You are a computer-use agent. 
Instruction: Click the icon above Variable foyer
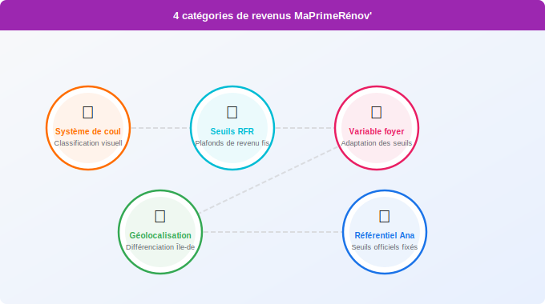click(x=377, y=113)
